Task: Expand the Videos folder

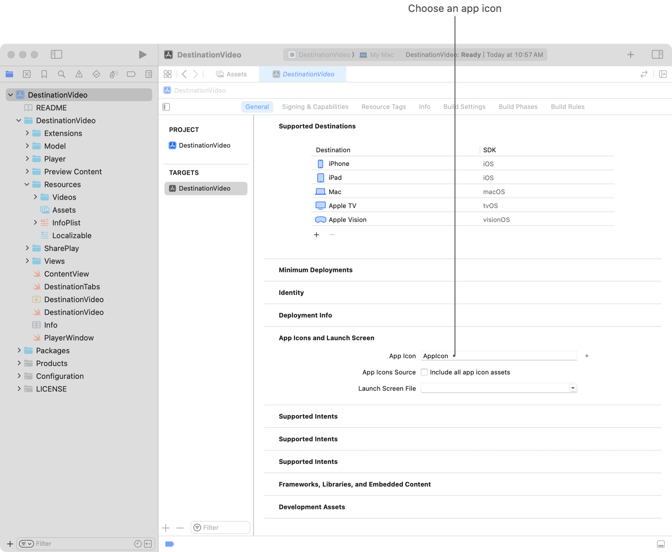Action: tap(35, 197)
